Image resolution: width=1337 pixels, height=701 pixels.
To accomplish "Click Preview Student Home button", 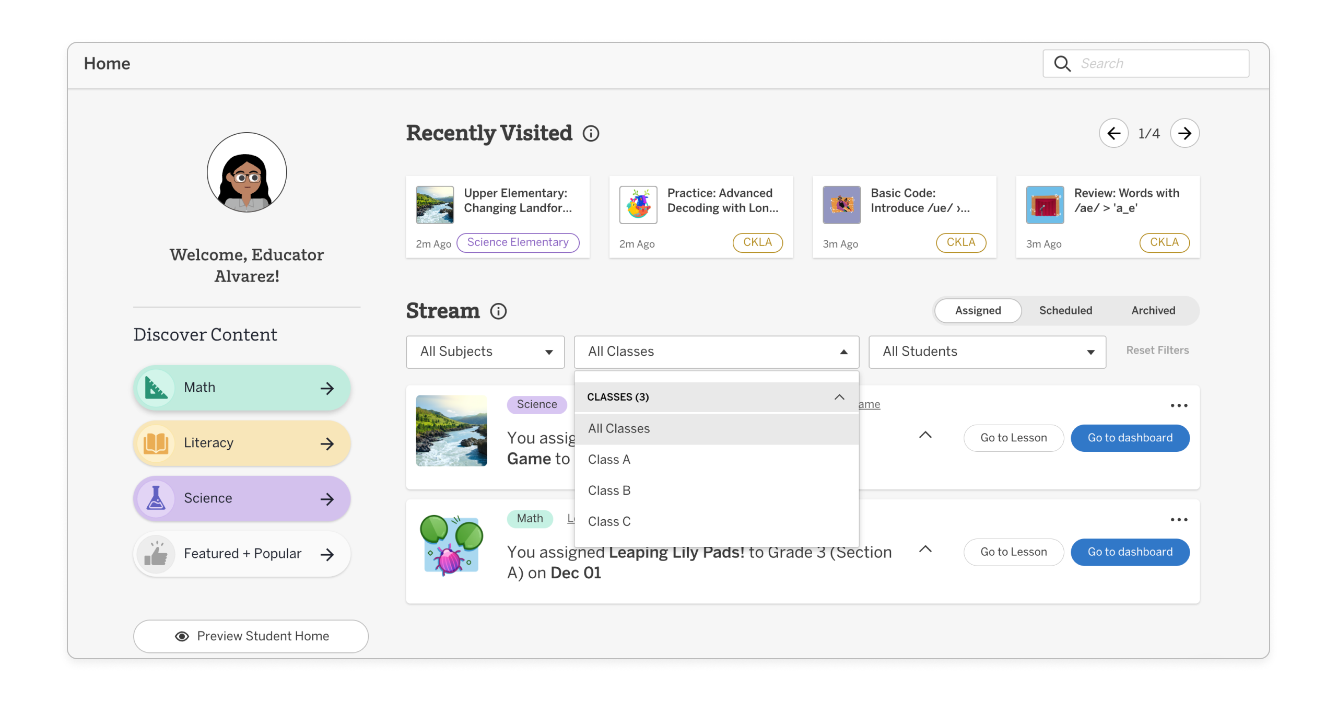I will [251, 636].
